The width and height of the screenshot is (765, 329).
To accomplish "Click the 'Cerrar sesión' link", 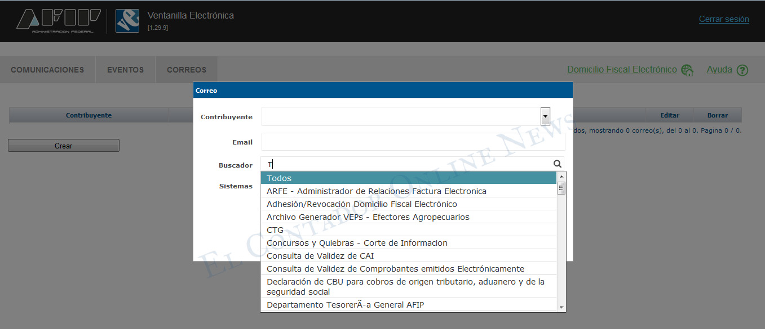I will [724, 19].
